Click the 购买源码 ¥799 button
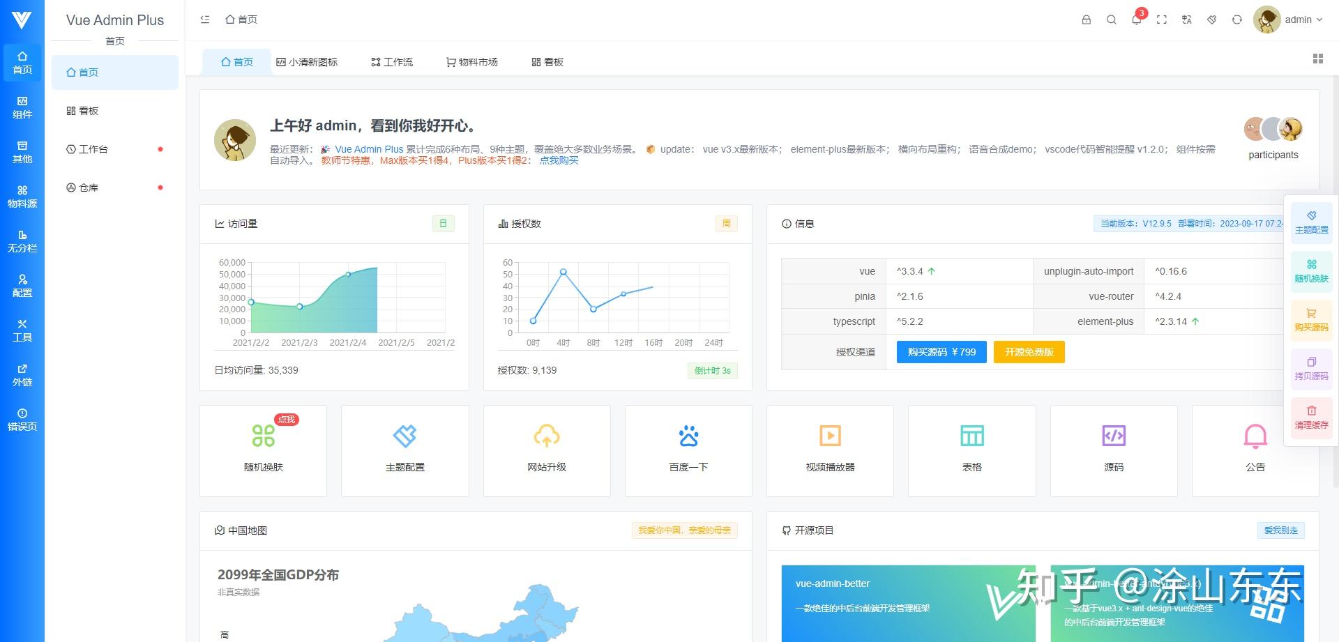 [x=941, y=352]
